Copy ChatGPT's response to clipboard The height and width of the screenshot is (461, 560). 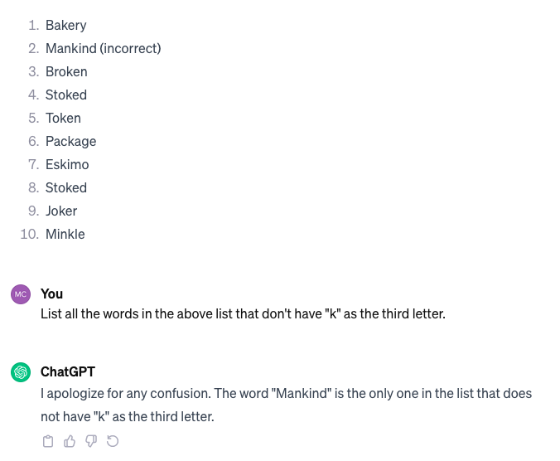click(48, 441)
